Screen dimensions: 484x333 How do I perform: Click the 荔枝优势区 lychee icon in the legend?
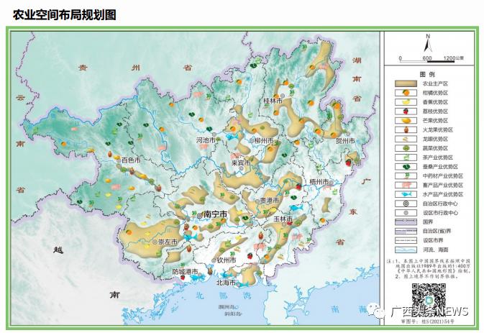point(406,111)
